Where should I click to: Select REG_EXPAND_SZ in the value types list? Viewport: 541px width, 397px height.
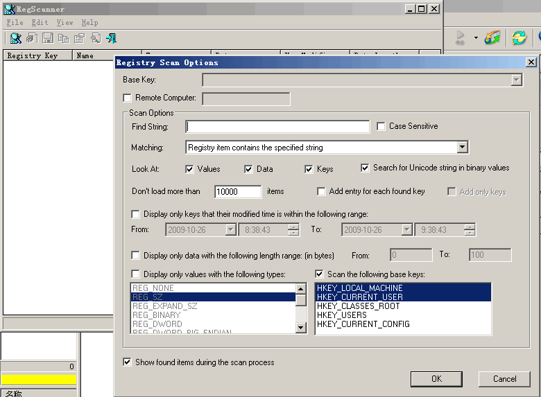pos(213,306)
